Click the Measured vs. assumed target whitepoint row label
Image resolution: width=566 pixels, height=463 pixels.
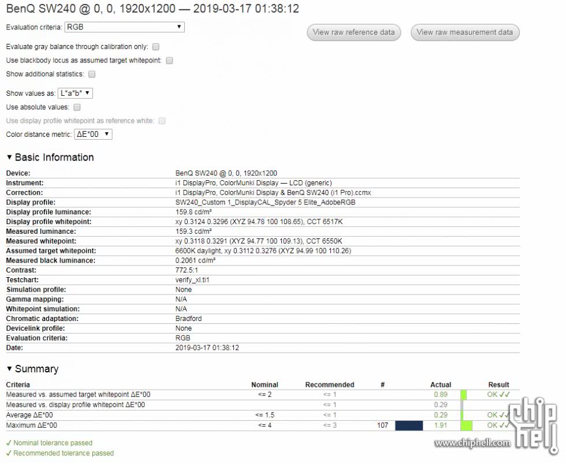tap(79, 395)
